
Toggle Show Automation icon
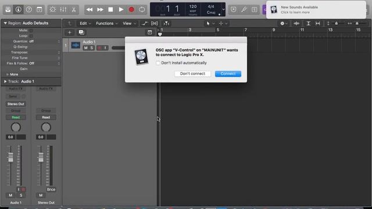tap(145, 23)
